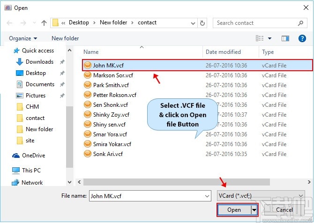
Task: Open the Help question mark
Action: click(302, 38)
